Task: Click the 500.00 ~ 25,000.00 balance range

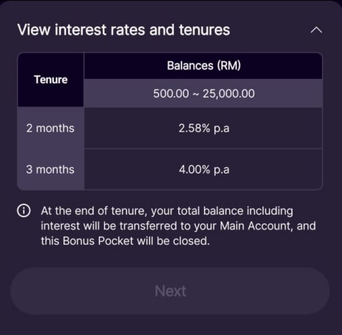Action: point(204,94)
